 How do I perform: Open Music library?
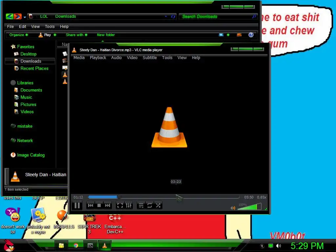(x=26, y=97)
